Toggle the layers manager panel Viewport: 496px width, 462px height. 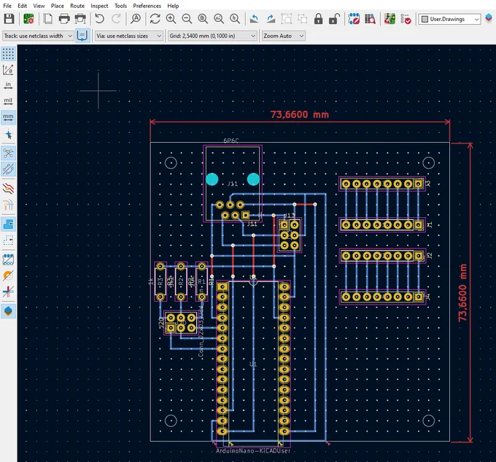point(8,311)
